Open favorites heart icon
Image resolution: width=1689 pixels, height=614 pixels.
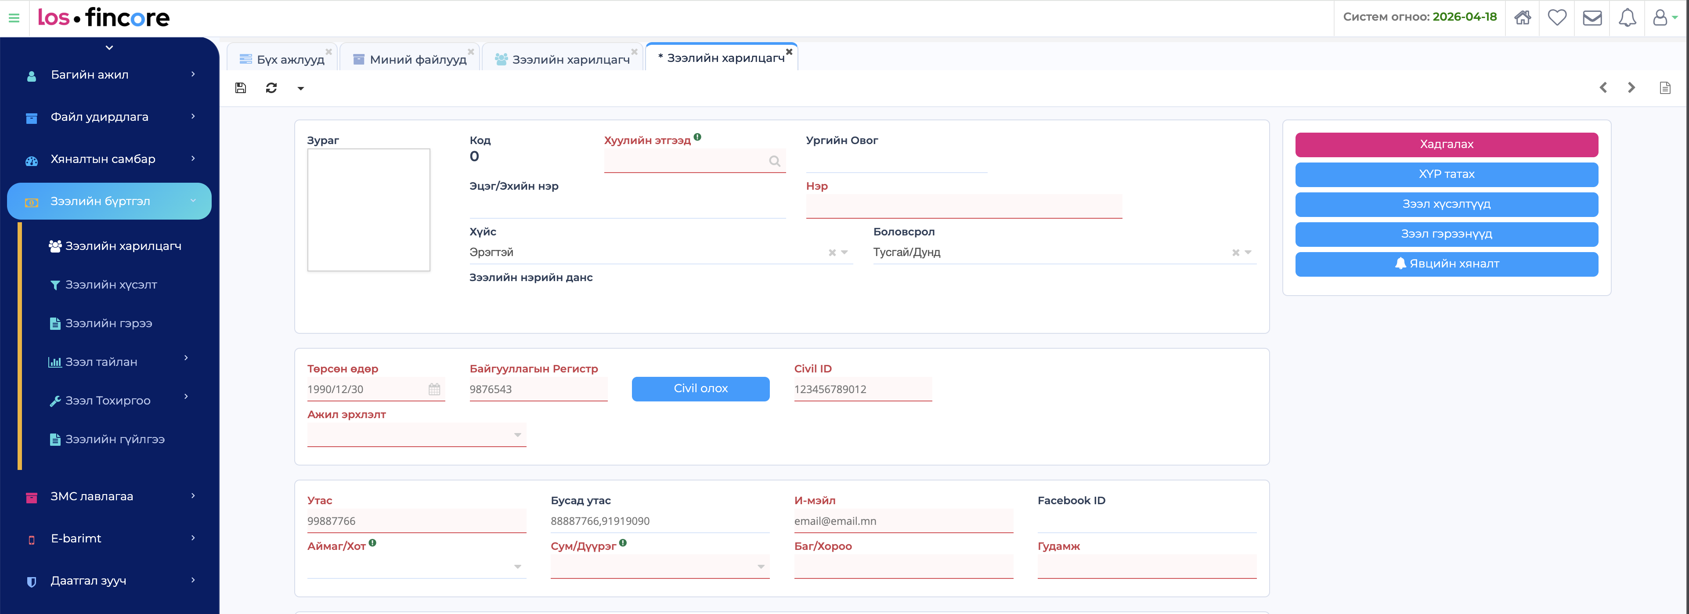point(1557,18)
